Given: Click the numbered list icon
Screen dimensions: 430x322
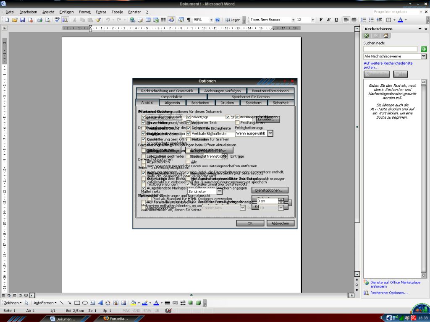Looking at the screenshot, I should point(364,20).
